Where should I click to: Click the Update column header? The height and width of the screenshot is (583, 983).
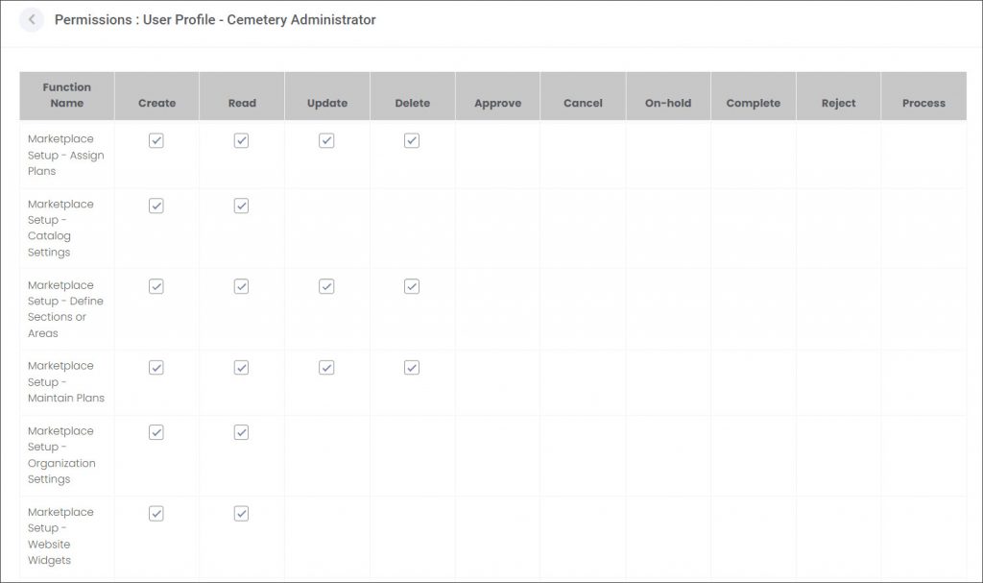point(327,95)
